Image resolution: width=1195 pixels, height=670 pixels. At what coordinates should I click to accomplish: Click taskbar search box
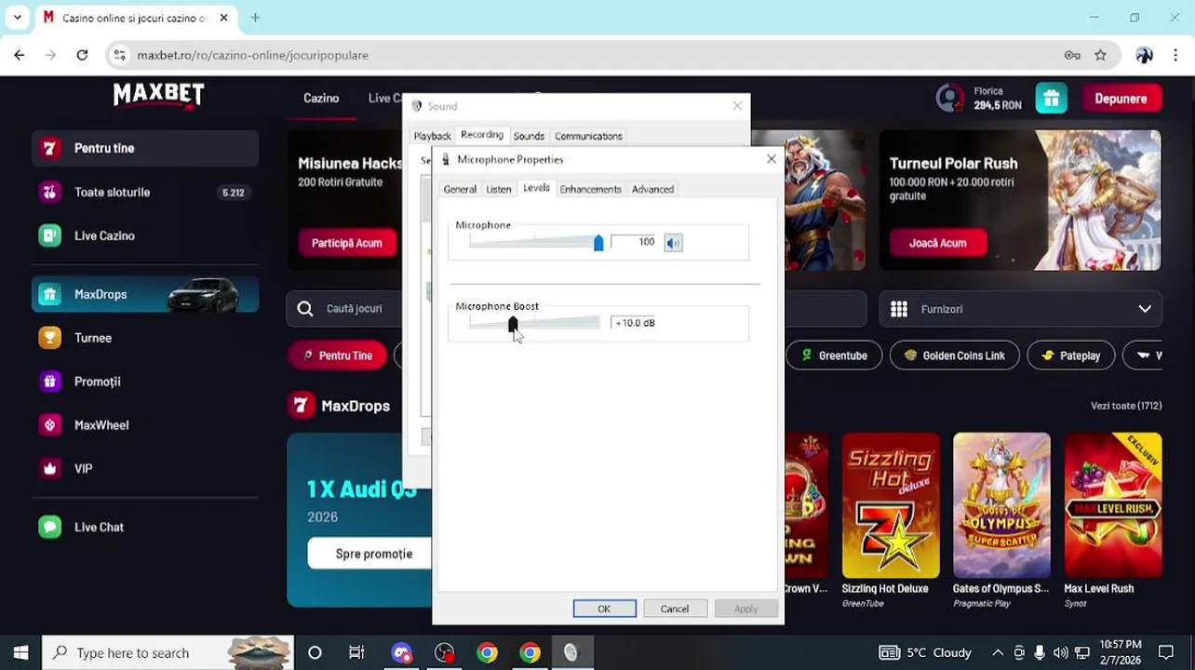click(x=168, y=652)
